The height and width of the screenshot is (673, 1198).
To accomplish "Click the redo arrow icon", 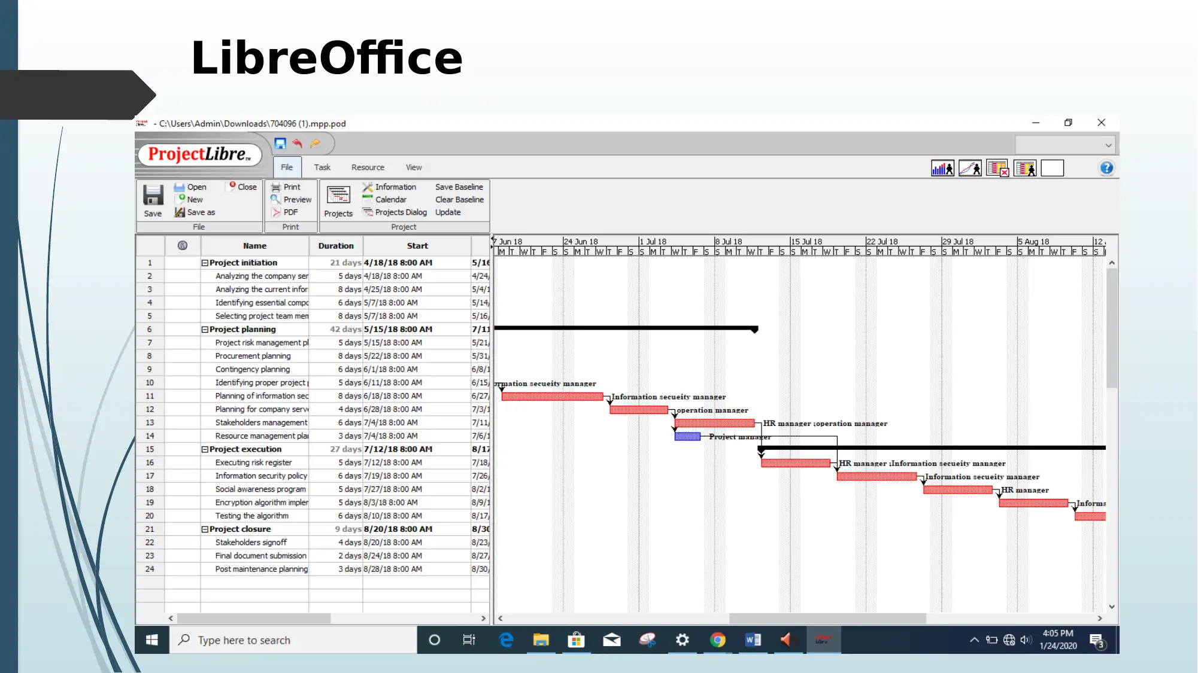I will click(x=316, y=144).
